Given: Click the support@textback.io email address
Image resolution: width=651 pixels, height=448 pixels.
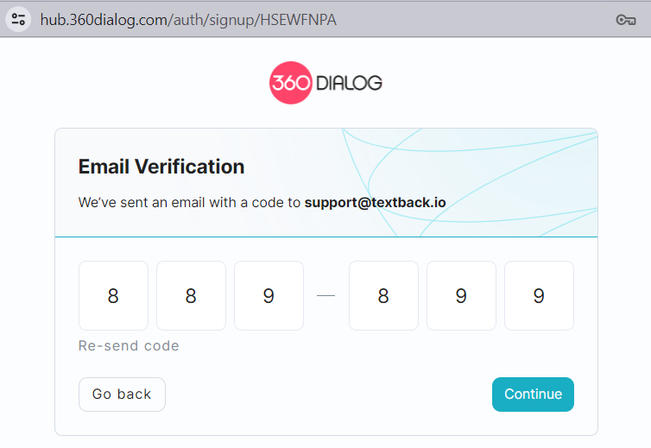Looking at the screenshot, I should (375, 204).
